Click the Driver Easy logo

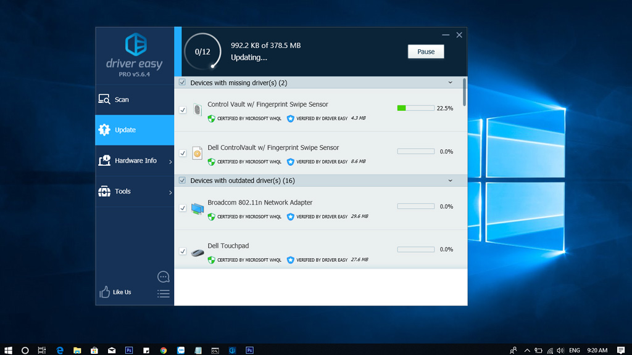pos(136,44)
